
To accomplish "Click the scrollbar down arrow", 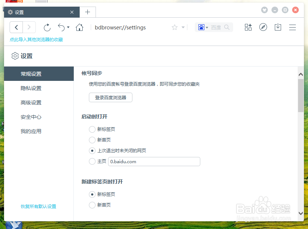I will 301,213.
